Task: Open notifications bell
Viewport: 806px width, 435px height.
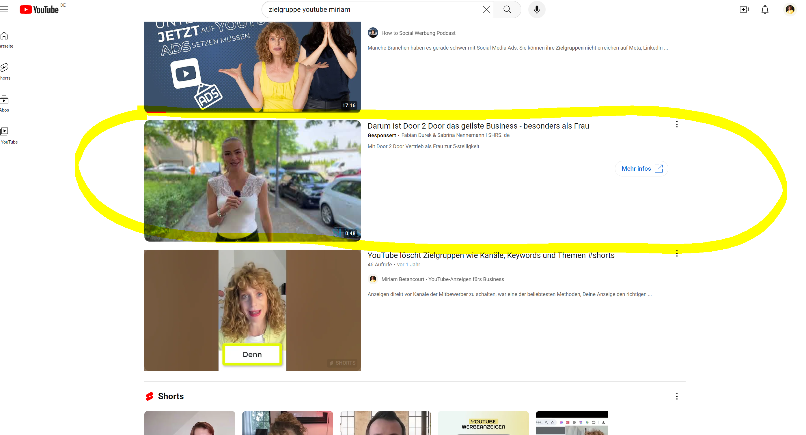Action: (x=765, y=10)
